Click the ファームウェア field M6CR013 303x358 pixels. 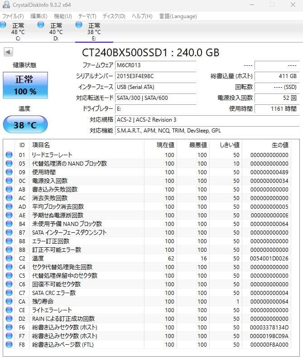156,65
